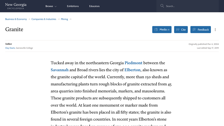Follow the Savannah article link
224x126 pixels.
click(60, 70)
